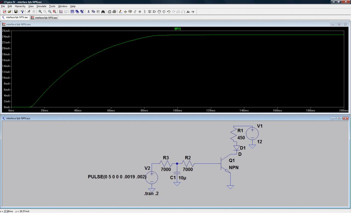Place a resistor from the toolbar
The height and width of the screenshot is (213, 351).
click(x=135, y=11)
